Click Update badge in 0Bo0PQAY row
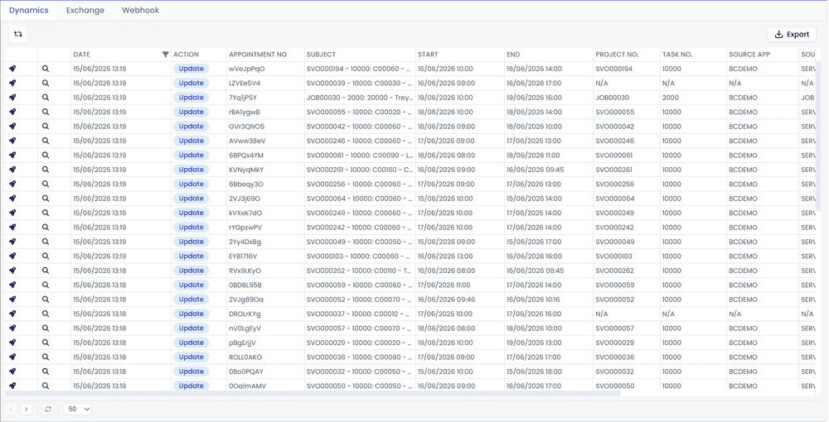The image size is (829, 422). [191, 372]
